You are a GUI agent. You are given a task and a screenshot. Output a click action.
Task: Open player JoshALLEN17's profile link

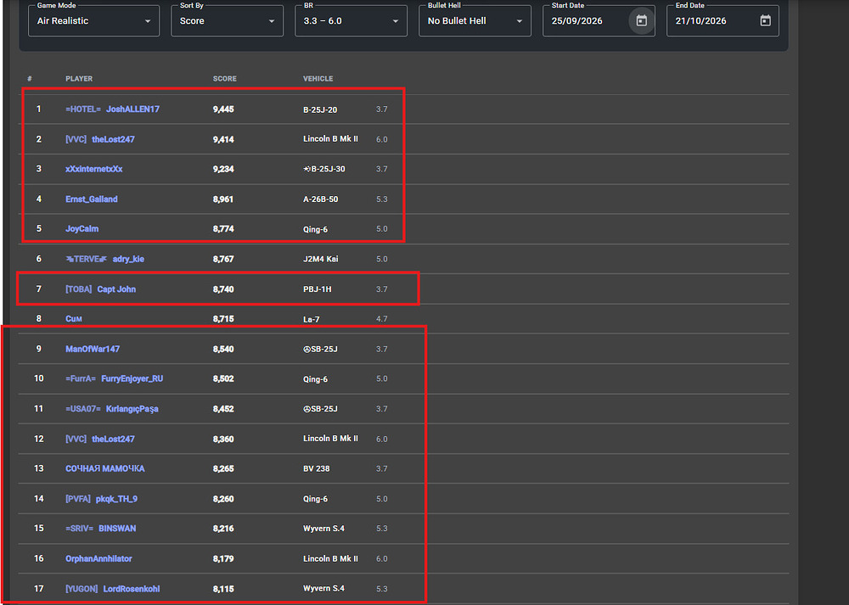(132, 109)
